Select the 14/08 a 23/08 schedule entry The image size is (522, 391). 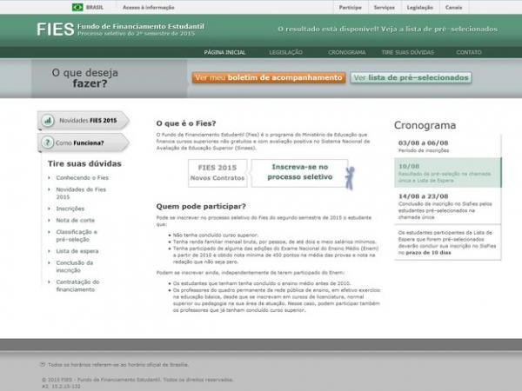coord(447,206)
